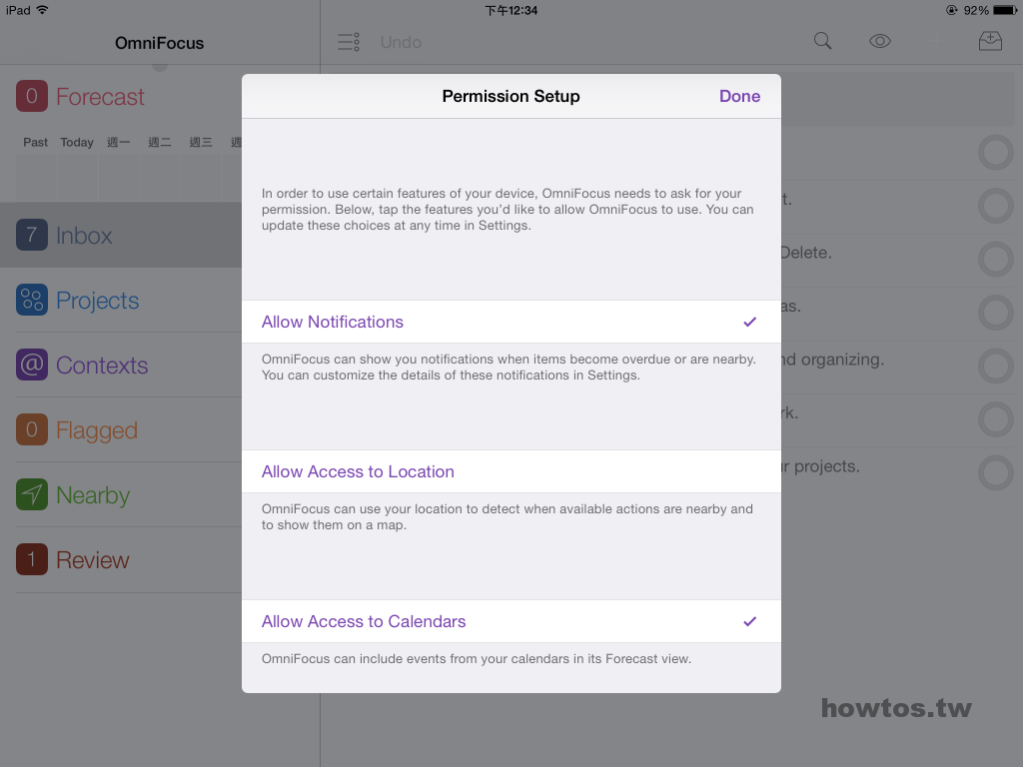
Task: Click the Wi-Fi status icon
Action: click(x=42, y=10)
